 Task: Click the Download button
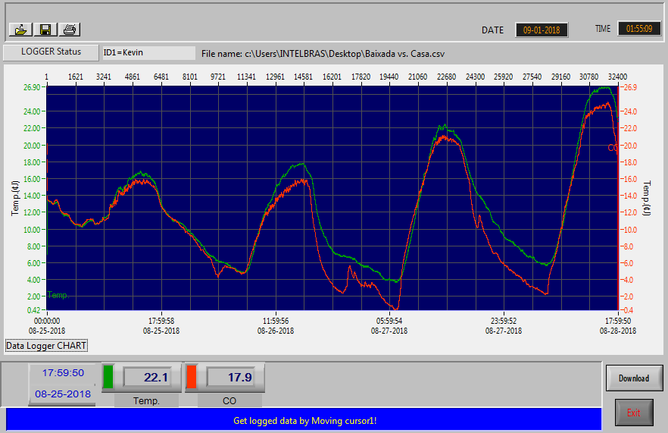point(634,378)
